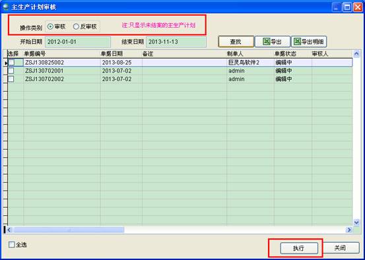Click the 执行 button
The width and height of the screenshot is (365, 260).
point(299,248)
